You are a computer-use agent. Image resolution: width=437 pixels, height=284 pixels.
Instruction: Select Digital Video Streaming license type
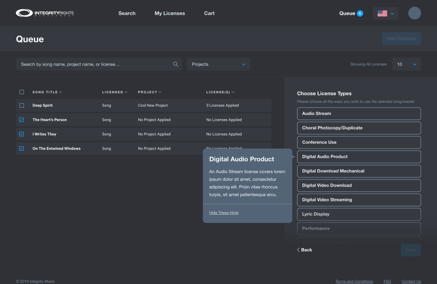359,200
